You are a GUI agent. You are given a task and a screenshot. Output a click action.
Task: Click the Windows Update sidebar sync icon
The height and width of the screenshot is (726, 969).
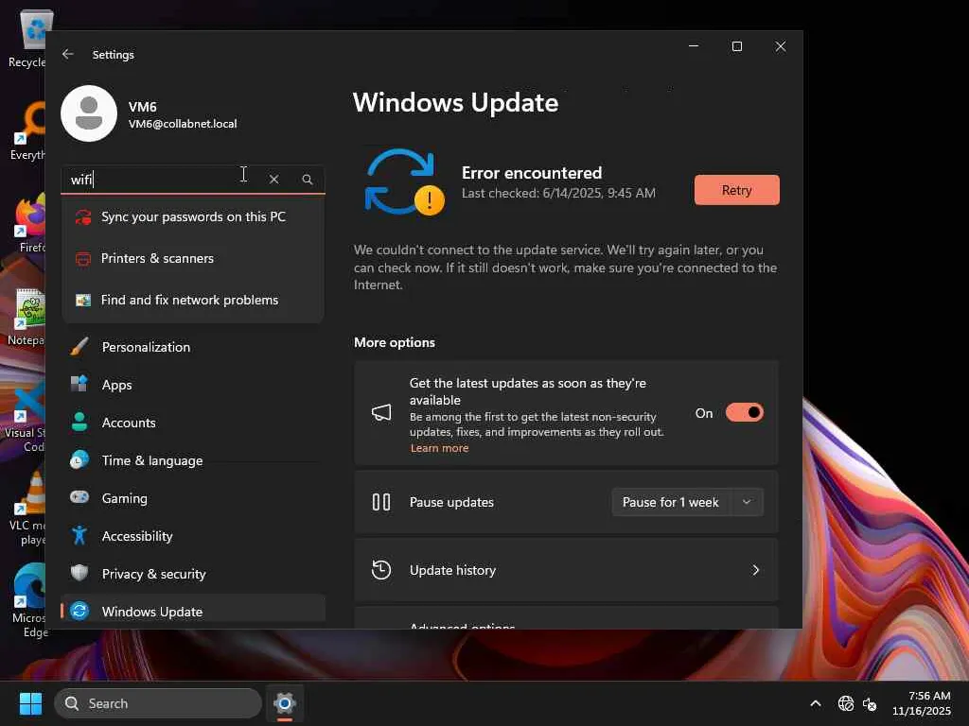coord(79,612)
